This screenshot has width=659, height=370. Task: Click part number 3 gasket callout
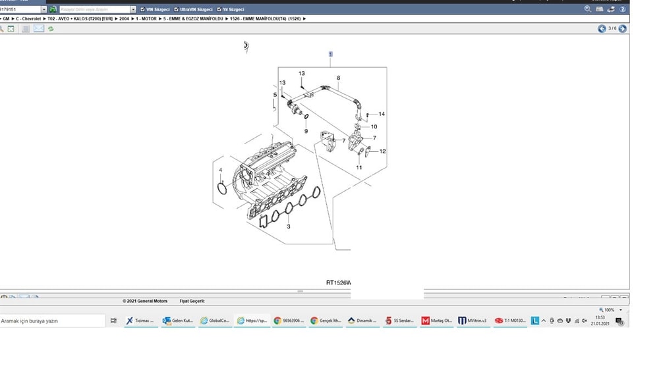click(x=289, y=226)
